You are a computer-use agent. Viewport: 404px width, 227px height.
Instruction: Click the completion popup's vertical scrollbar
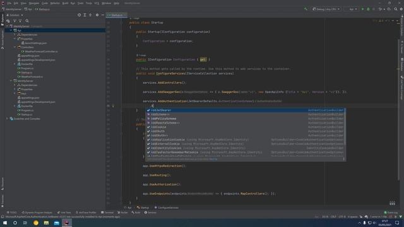pos(345,126)
